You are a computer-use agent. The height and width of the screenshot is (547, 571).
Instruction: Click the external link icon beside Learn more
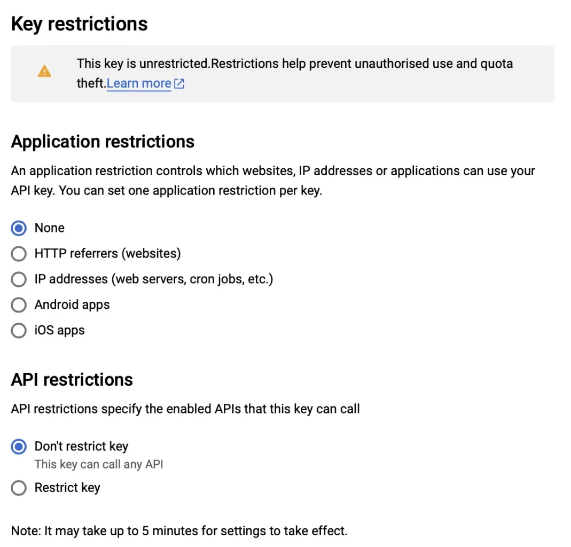pyautogui.click(x=179, y=84)
